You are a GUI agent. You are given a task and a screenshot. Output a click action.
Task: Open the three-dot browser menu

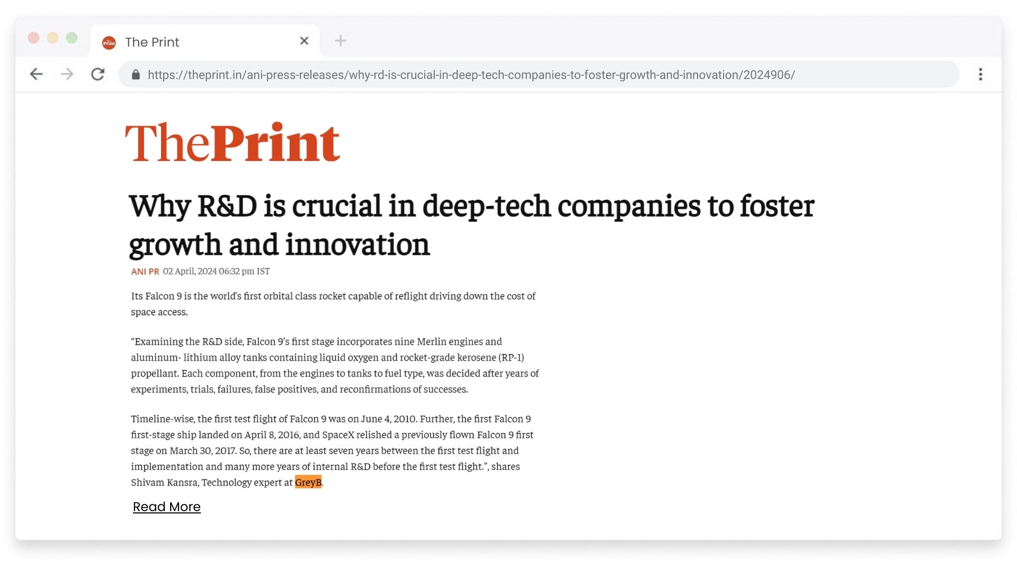(980, 74)
